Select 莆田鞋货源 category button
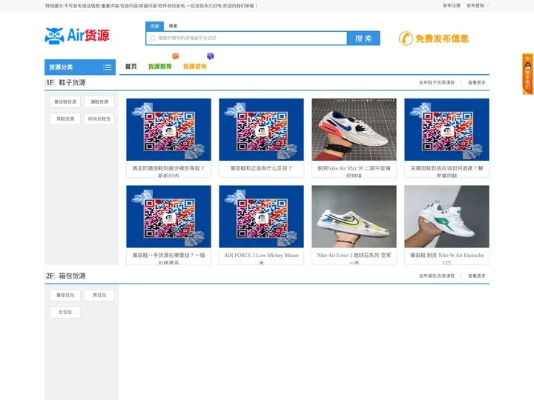 (x=65, y=101)
